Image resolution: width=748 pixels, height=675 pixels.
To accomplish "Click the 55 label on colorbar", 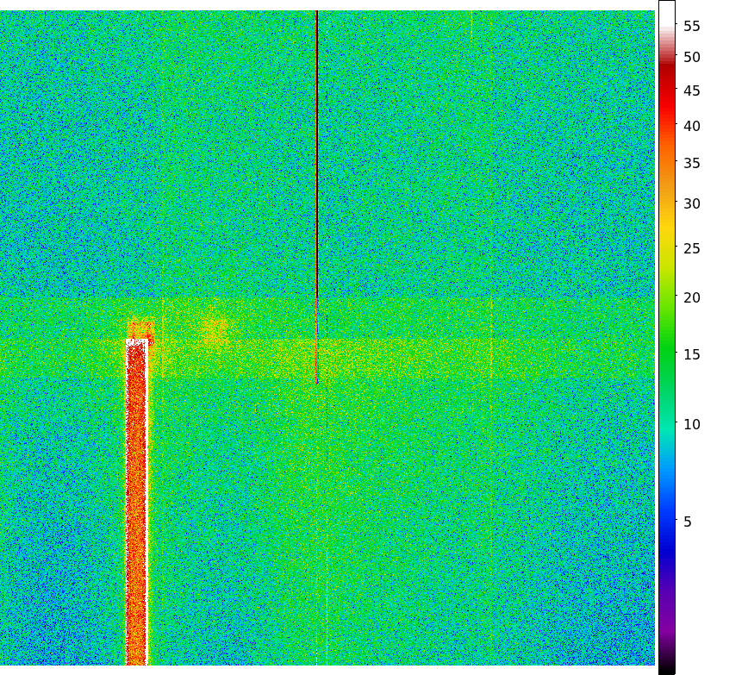I will tap(691, 27).
